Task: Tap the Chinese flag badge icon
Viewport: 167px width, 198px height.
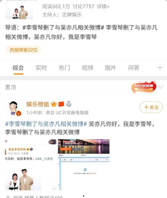Action: point(61,104)
